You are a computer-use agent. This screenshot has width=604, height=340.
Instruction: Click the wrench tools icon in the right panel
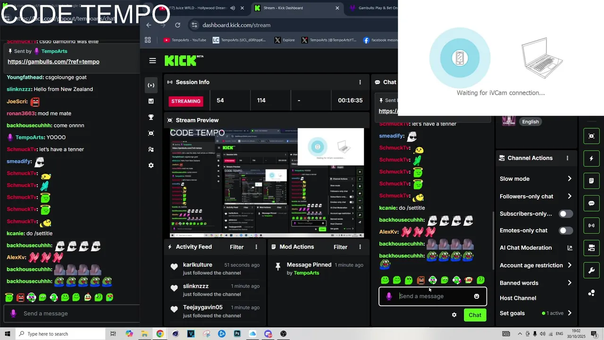(591, 271)
